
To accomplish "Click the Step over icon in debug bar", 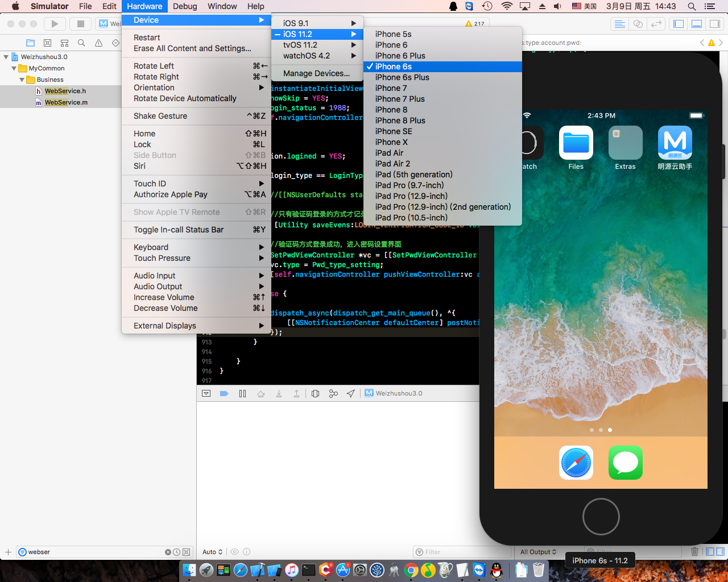I will coord(260,393).
